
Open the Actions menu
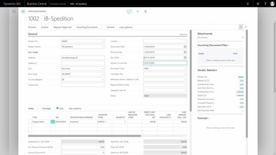click(111, 27)
